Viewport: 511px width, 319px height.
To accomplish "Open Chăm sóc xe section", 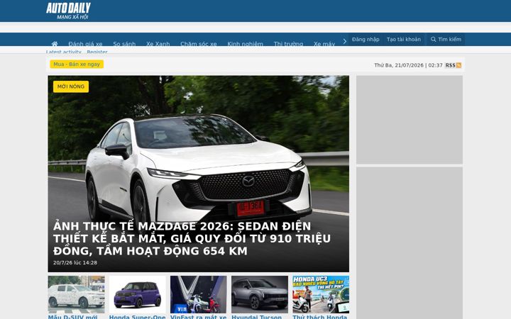I will pyautogui.click(x=199, y=44).
